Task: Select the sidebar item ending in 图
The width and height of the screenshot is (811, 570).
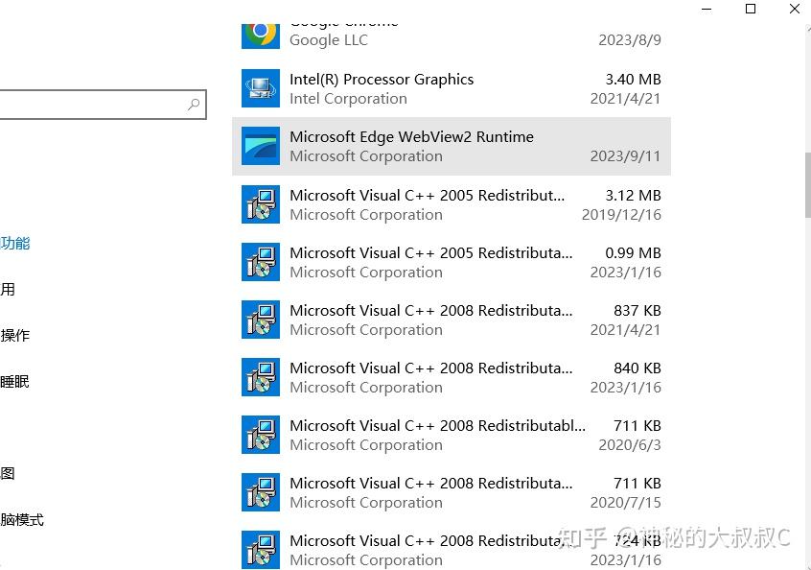Action: tap(8, 474)
